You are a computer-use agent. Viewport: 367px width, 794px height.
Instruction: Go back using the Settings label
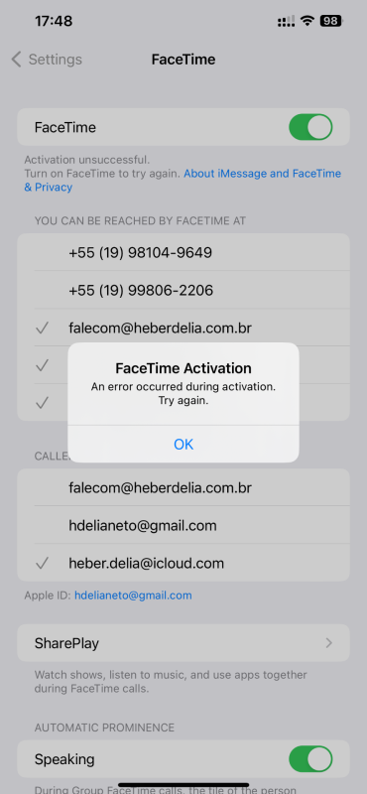[56, 60]
